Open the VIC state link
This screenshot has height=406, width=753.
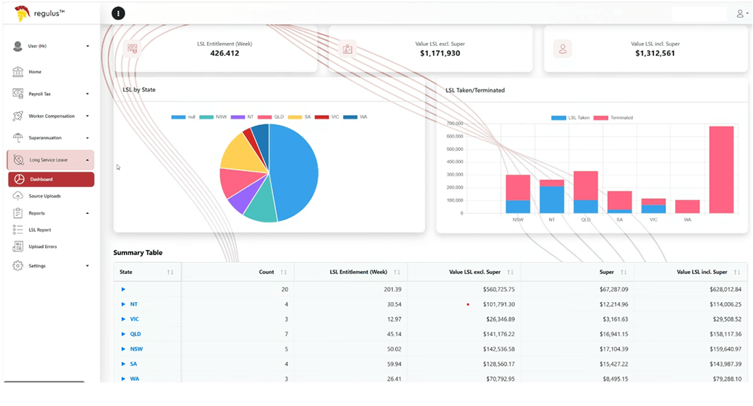135,319
